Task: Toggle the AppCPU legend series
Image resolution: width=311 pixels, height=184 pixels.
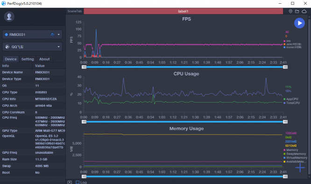Action: (291, 99)
